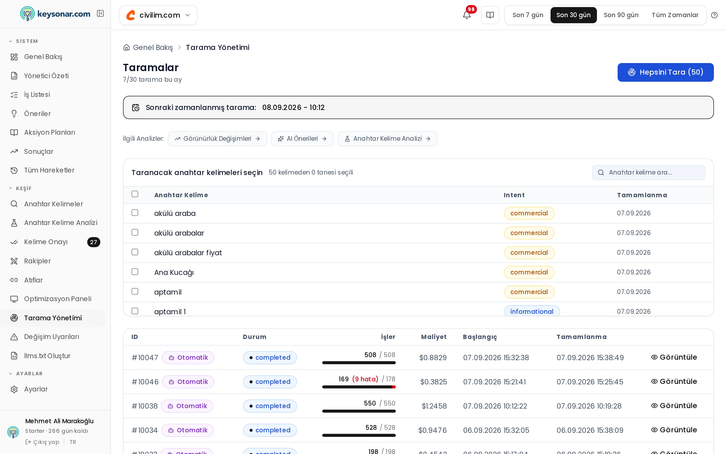Select the Tüm Zamanlar time range
Screen dimensions: 726x454
[x=675, y=15]
